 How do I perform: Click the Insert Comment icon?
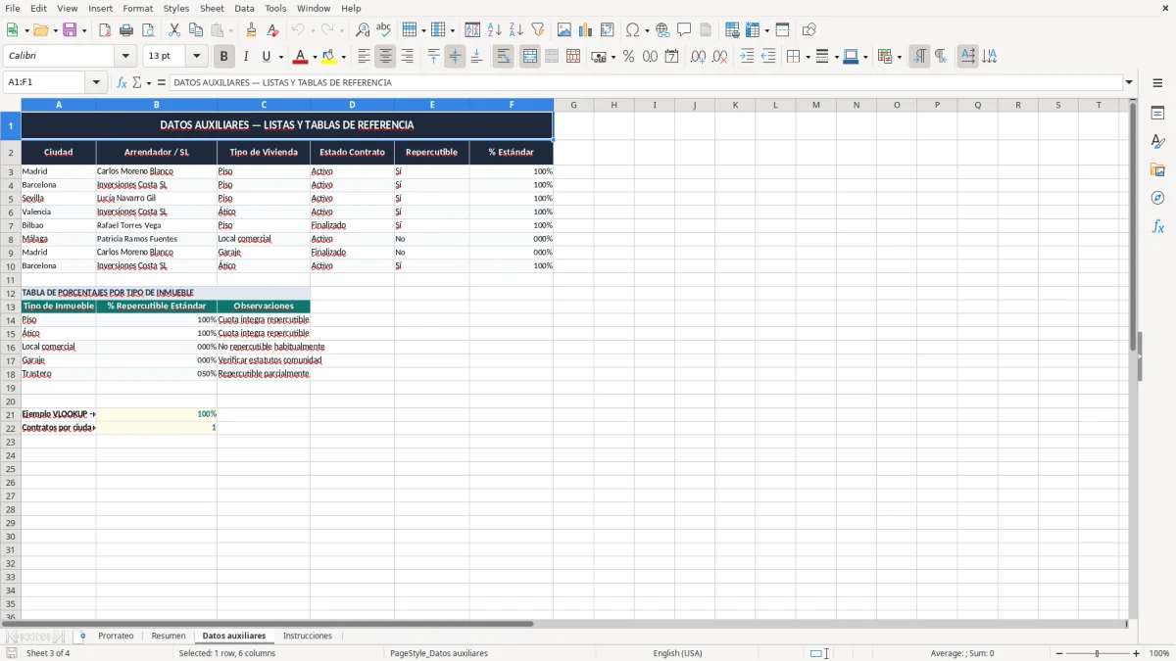pos(684,30)
